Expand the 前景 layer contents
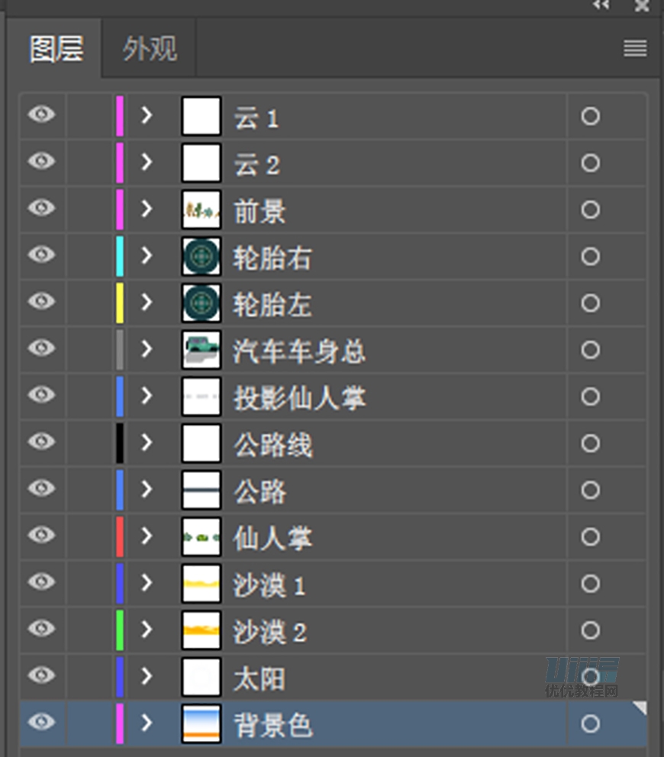 pyautogui.click(x=145, y=209)
